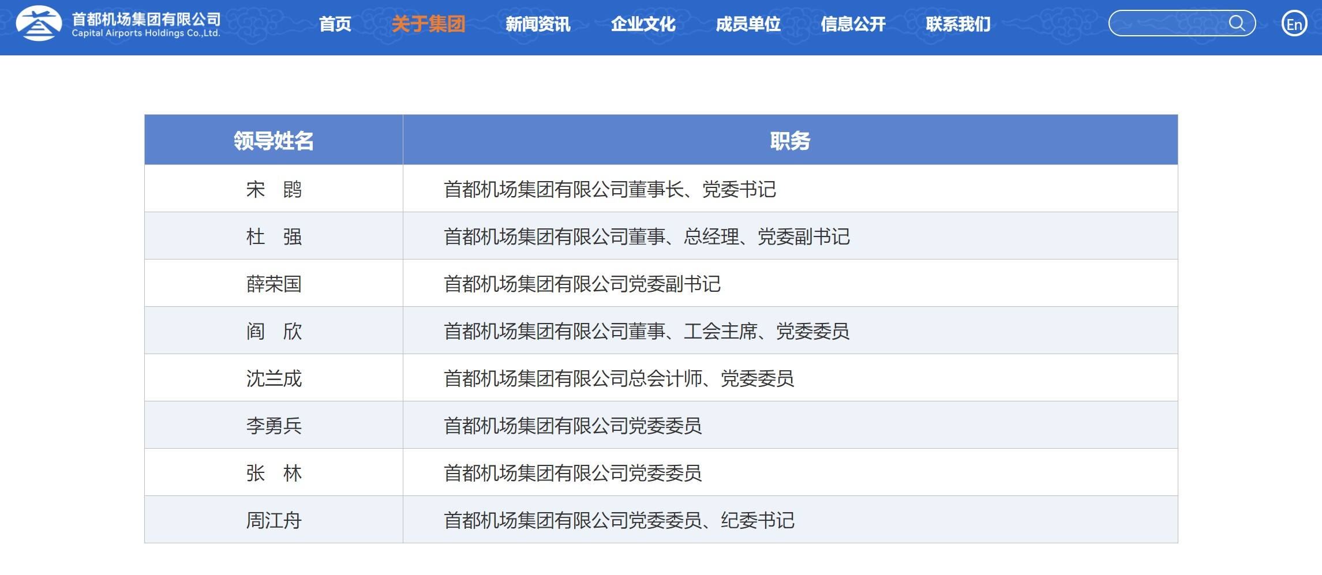Screen dimensions: 1322x575
Task: Click the 领导姓名 column header
Action: pos(274,140)
